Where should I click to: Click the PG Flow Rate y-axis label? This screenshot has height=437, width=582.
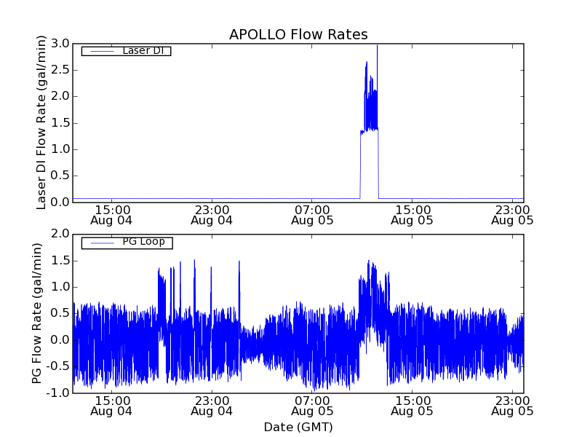coord(37,313)
